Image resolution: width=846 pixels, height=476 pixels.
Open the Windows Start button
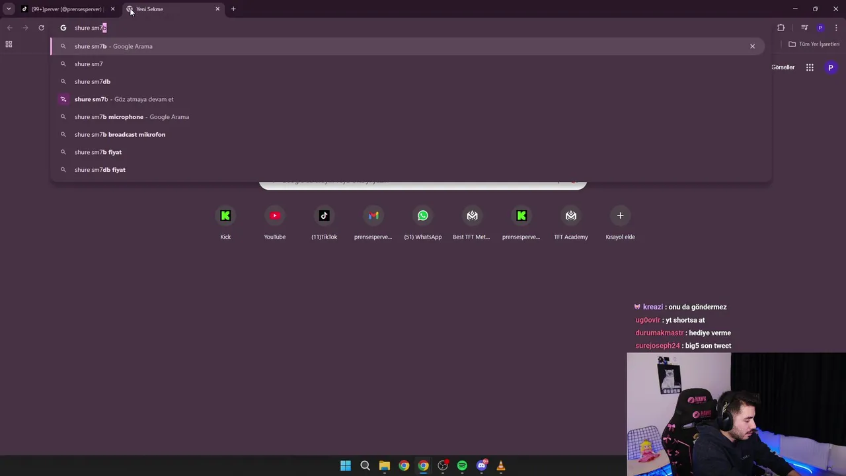pos(346,465)
